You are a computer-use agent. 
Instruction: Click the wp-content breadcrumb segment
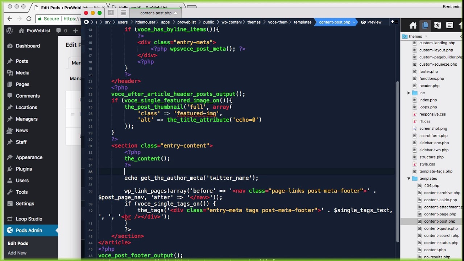tap(231, 22)
